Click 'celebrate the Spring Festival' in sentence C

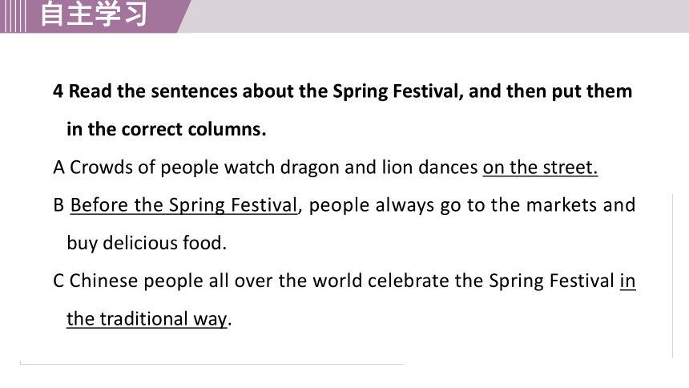[x=491, y=281]
